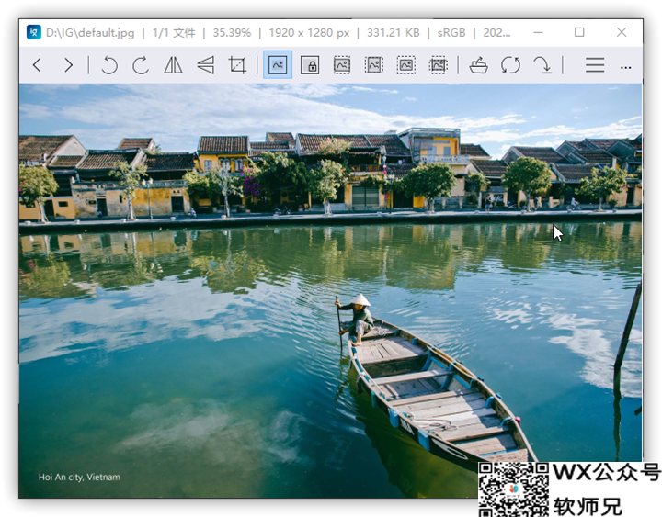Enable scale to width zoom mode
The image size is (662, 517).
pos(342,65)
